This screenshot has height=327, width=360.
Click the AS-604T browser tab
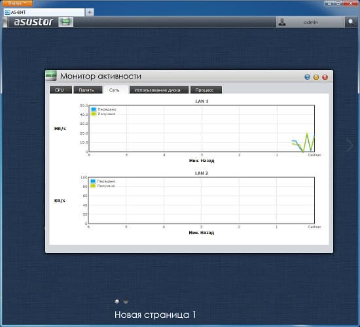coord(45,12)
